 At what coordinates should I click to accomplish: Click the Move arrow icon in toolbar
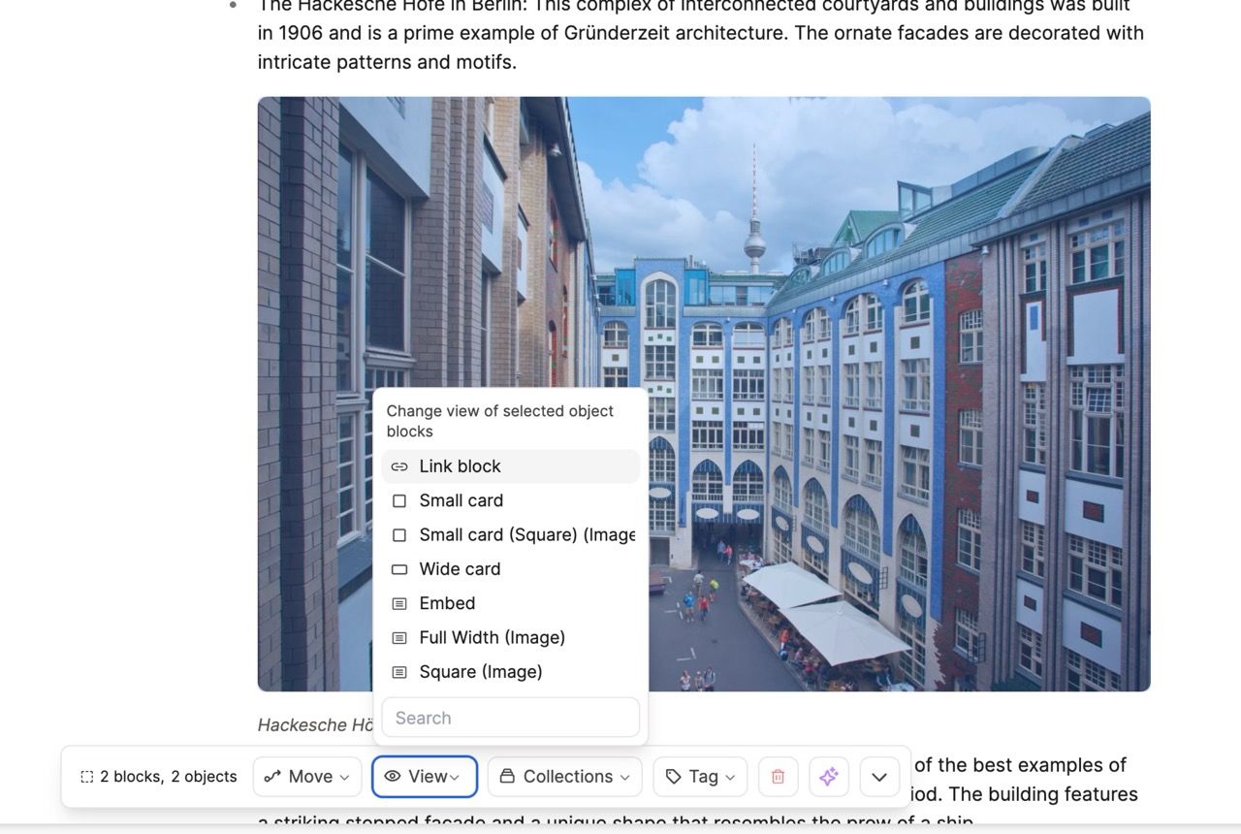tap(273, 777)
